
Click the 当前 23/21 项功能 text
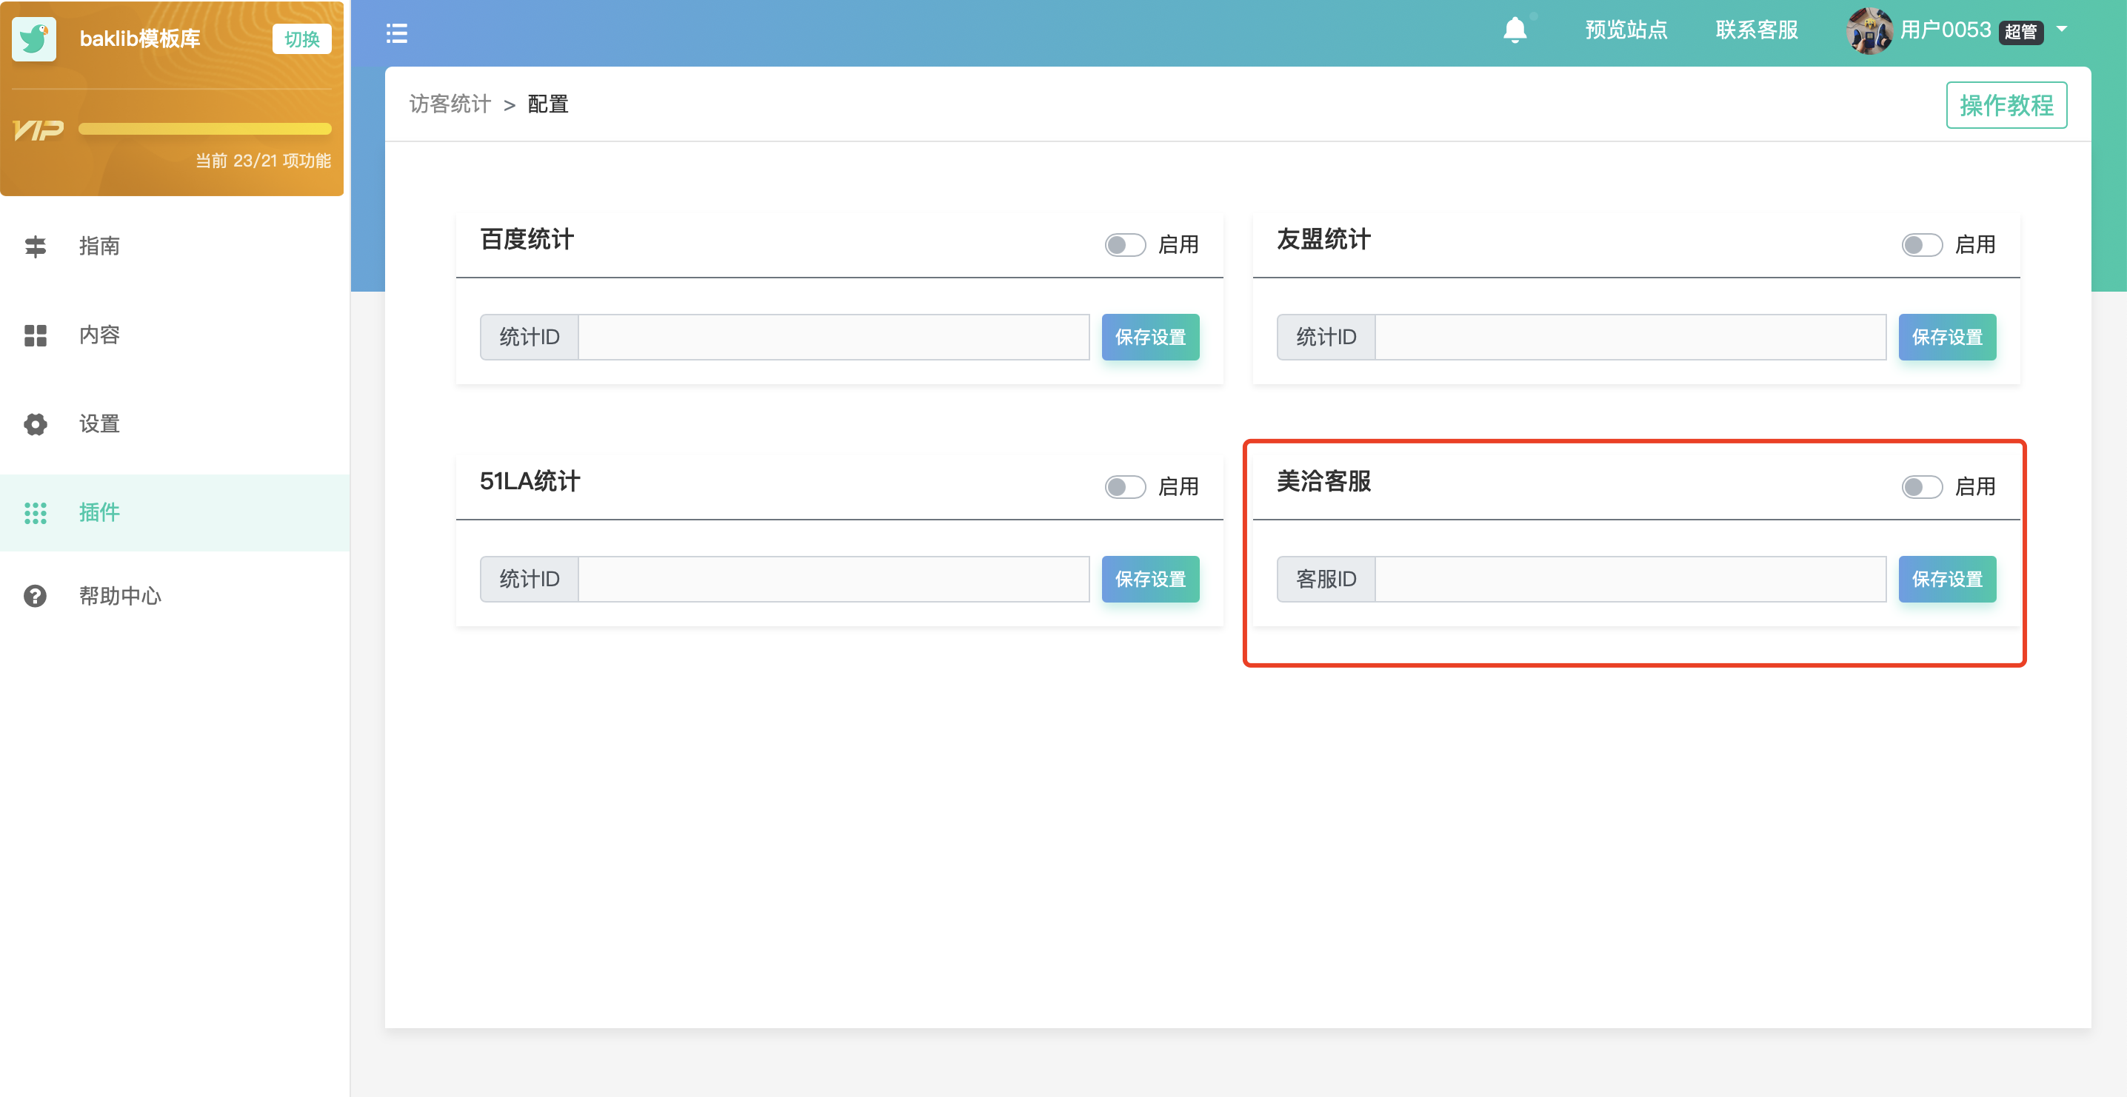click(x=263, y=160)
